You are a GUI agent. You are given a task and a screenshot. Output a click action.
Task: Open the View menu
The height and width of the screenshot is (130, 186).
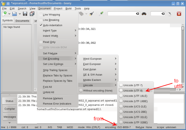click(x=32, y=9)
